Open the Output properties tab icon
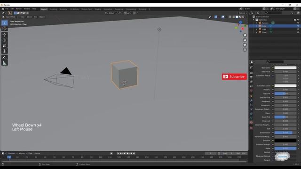 point(251,77)
